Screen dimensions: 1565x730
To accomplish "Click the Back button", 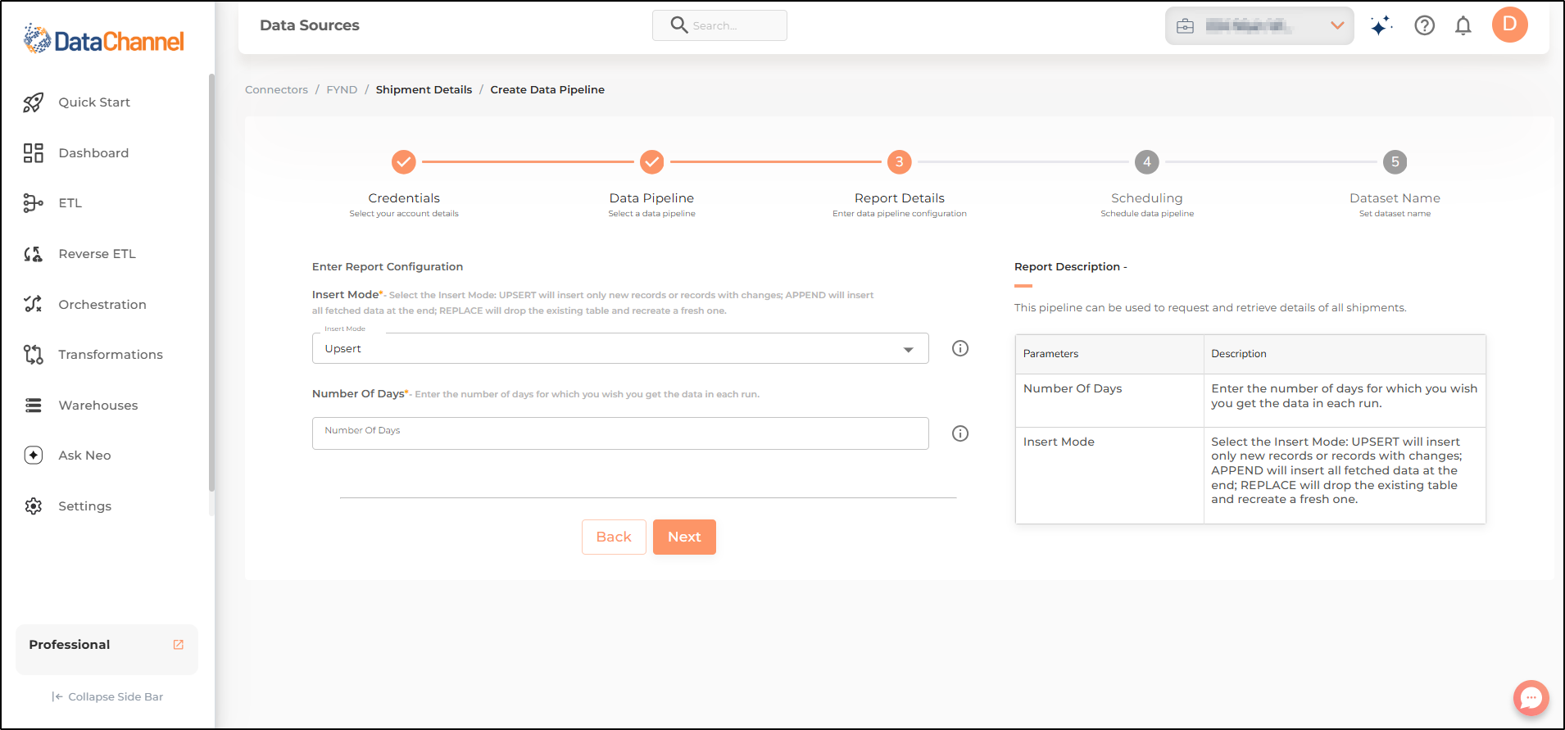I will [613, 537].
